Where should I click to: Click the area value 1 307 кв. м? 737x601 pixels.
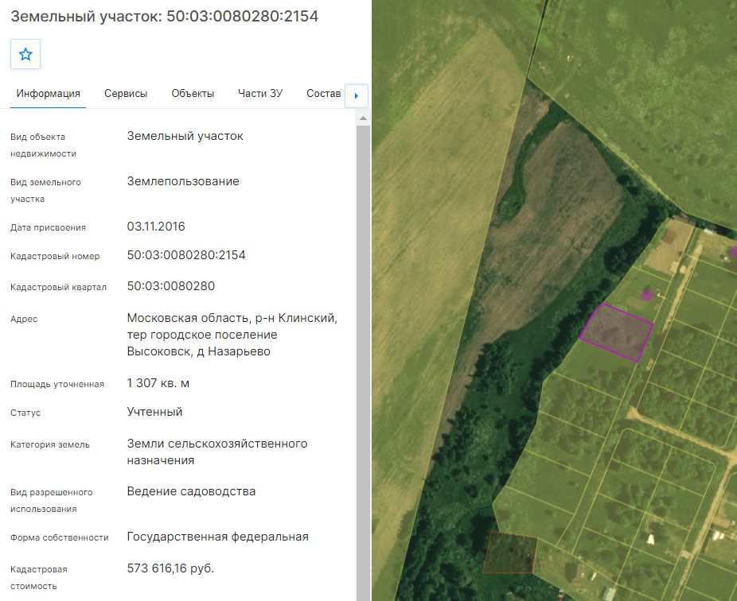click(158, 383)
